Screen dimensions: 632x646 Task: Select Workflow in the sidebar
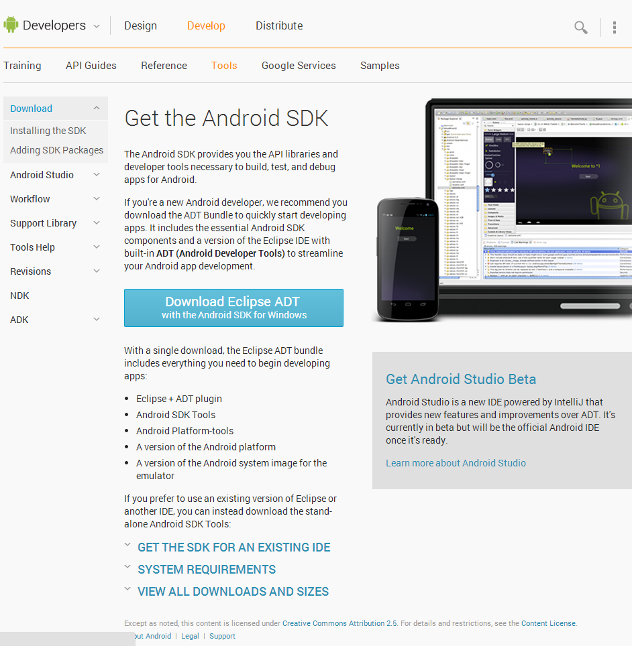coord(30,199)
